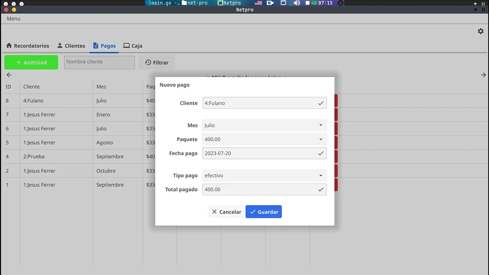Click Guardar to save the payment
This screenshot has height=275, width=489.
coord(264,212)
